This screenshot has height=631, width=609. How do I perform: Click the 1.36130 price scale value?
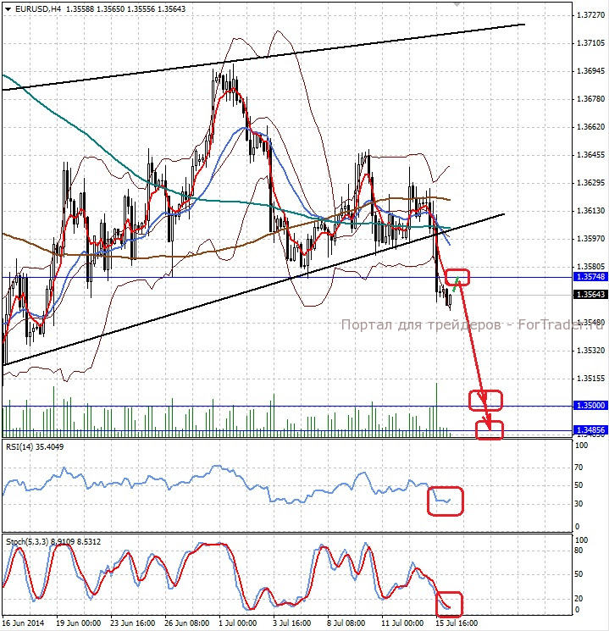tap(590, 211)
